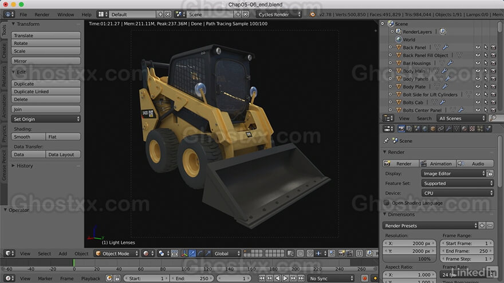504x283 pixels.
Task: Open the Texture properties tab checker icon
Action: click(472, 129)
